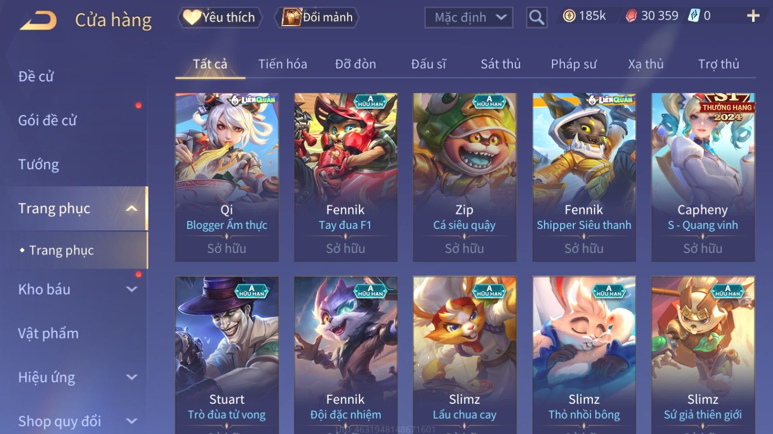
Task: Switch to the Tiến hóa tab
Action: click(x=282, y=64)
